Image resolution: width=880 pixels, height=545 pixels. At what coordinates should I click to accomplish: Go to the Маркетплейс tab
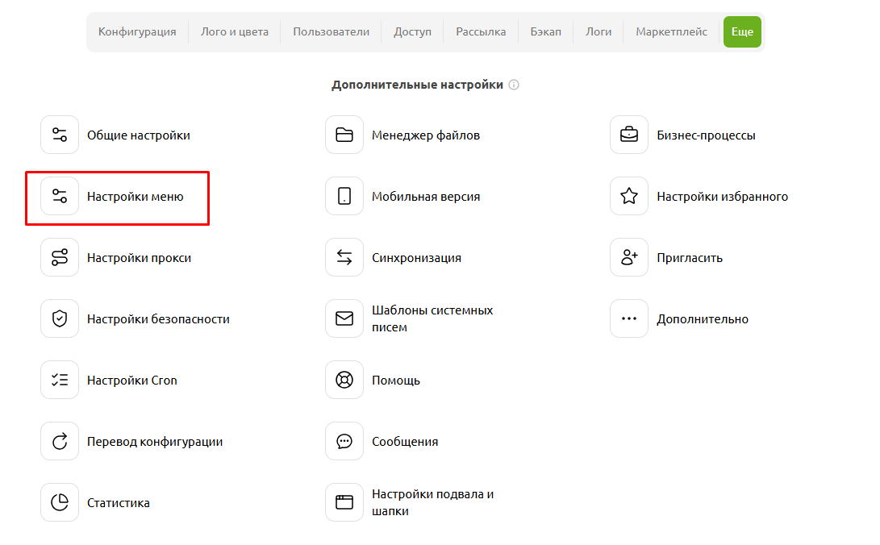tap(671, 31)
